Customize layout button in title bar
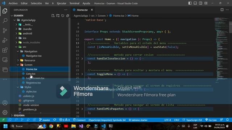Image resolution: width=232 pixels, height=130 pixels. tap(206, 3)
